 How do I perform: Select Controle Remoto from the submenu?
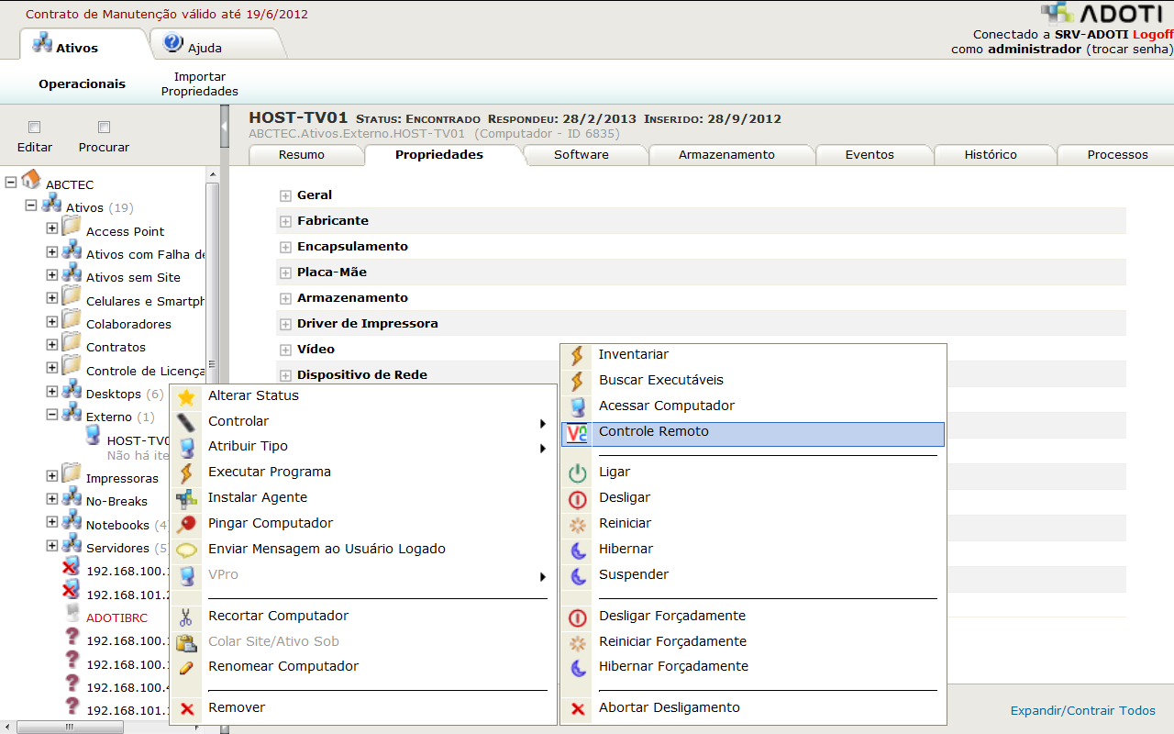click(753, 433)
